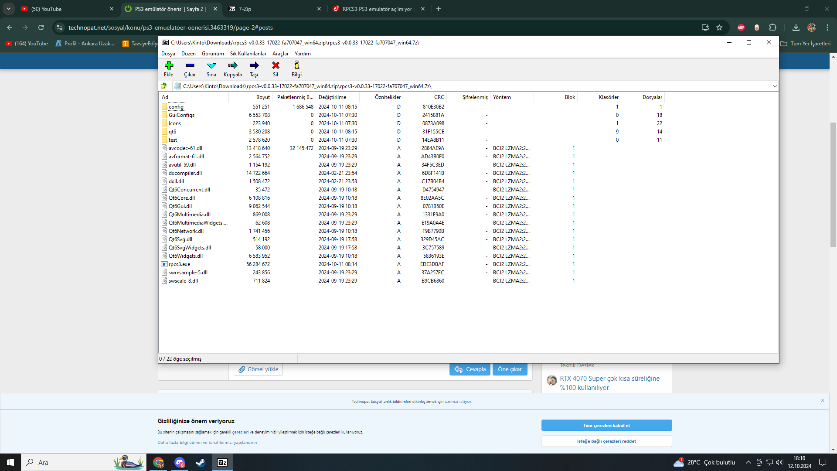Expand the 7-Zip address path dropdown
Screen dimensions: 837x471
pyautogui.click(x=775, y=86)
